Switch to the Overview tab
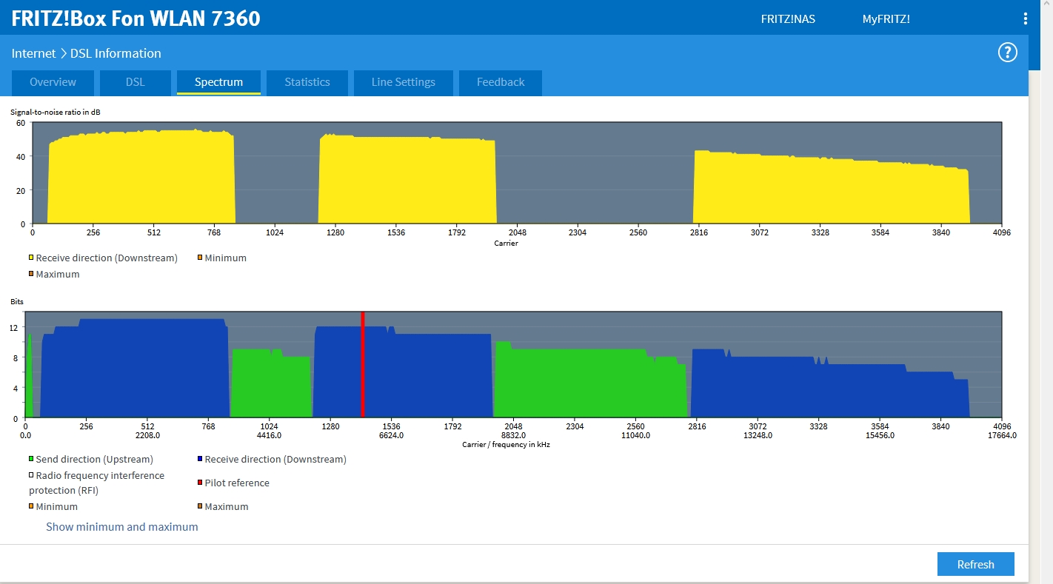Image resolution: width=1053 pixels, height=584 pixels. tap(53, 82)
